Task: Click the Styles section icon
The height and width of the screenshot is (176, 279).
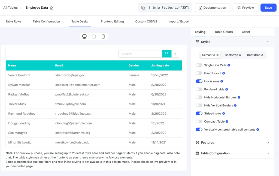Action: point(197,42)
